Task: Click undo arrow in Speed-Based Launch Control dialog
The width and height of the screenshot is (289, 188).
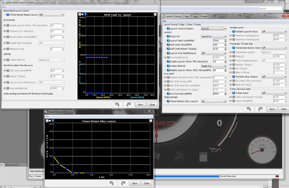Action: pyautogui.click(x=117, y=105)
